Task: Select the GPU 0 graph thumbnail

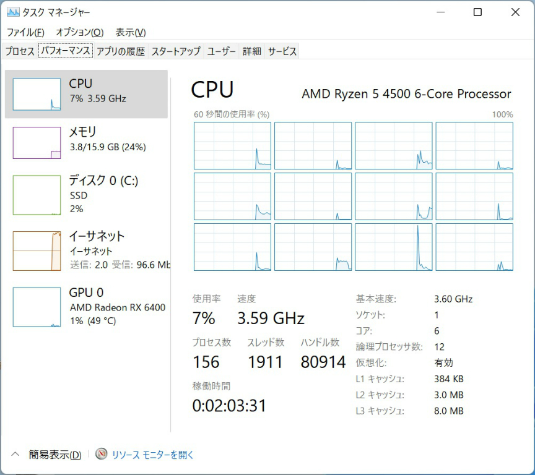Action: 37,307
